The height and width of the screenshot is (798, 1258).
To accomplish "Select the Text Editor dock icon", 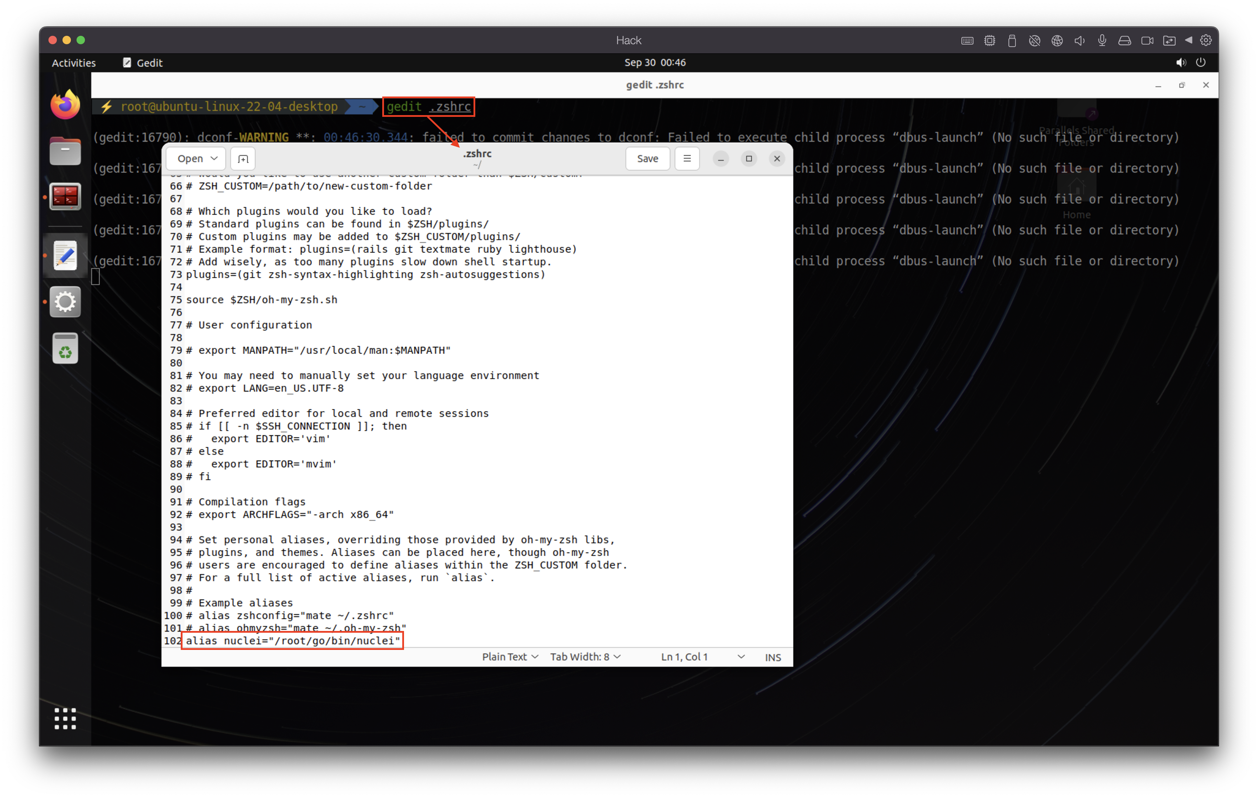I will (x=65, y=256).
